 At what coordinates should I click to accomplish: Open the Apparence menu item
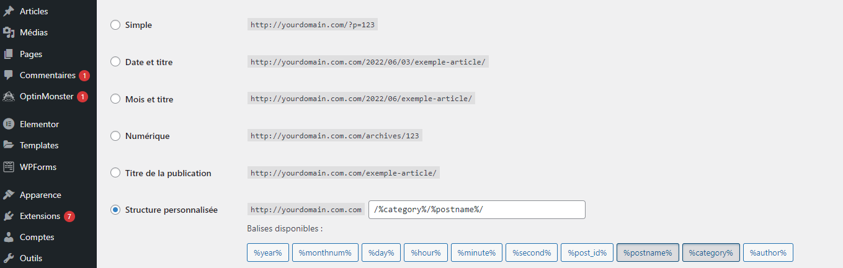click(40, 195)
